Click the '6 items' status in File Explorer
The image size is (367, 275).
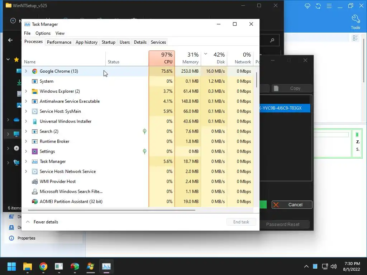click(14, 208)
